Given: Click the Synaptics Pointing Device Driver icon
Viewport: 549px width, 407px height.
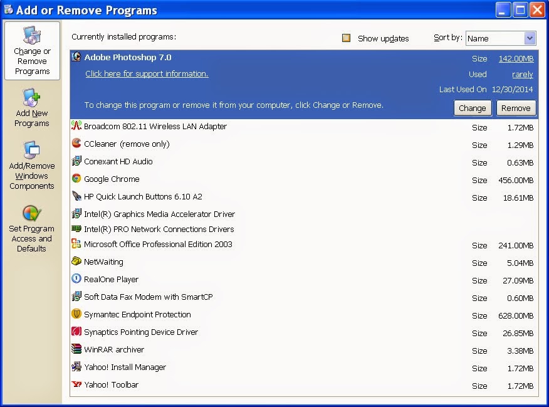Looking at the screenshot, I should 76,331.
